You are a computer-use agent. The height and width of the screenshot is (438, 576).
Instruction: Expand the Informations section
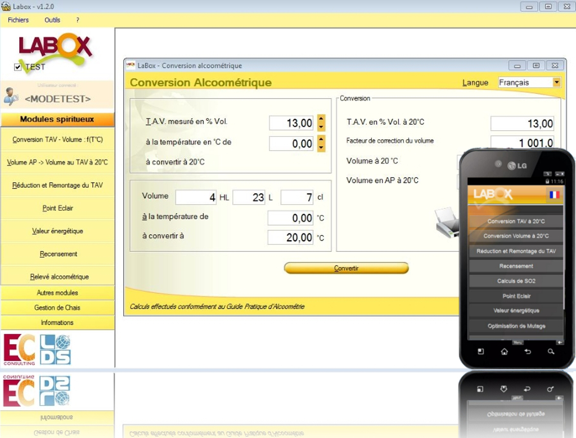pyautogui.click(x=57, y=322)
